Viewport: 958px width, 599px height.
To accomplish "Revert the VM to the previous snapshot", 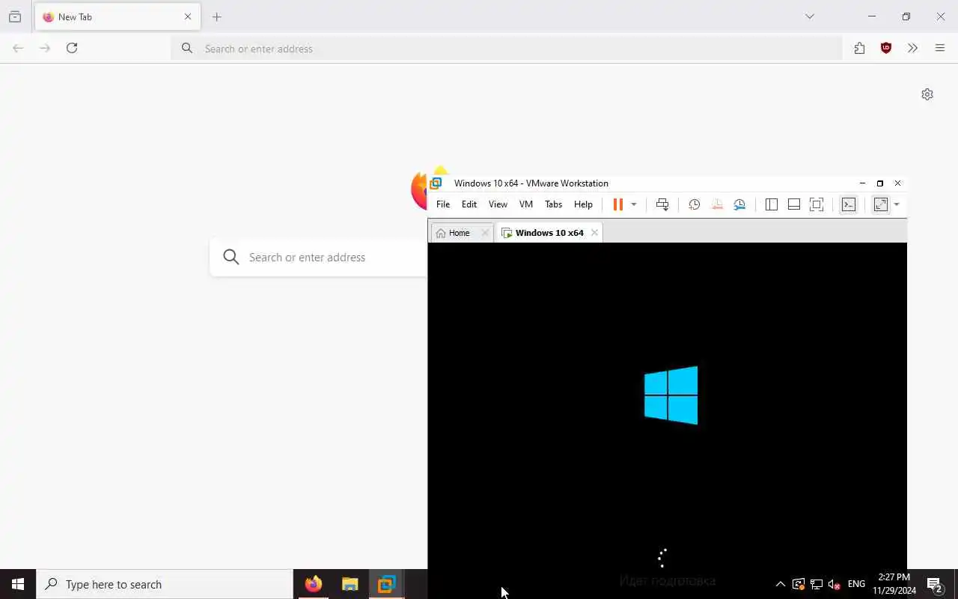I will (717, 204).
